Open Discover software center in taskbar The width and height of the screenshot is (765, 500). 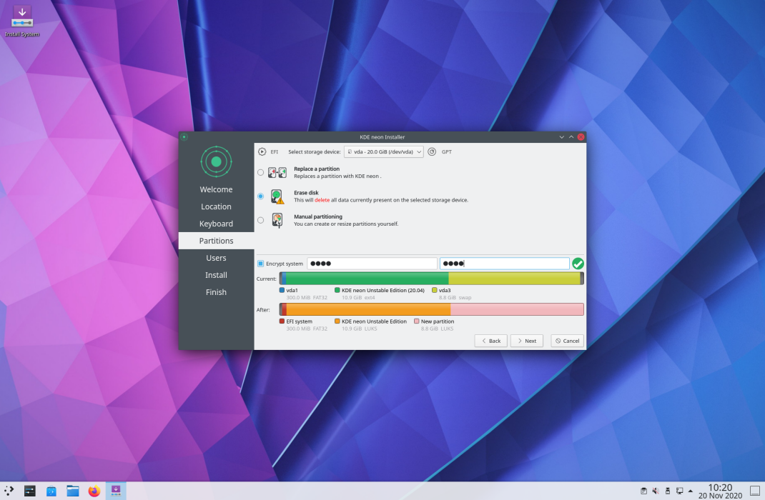[51, 491]
